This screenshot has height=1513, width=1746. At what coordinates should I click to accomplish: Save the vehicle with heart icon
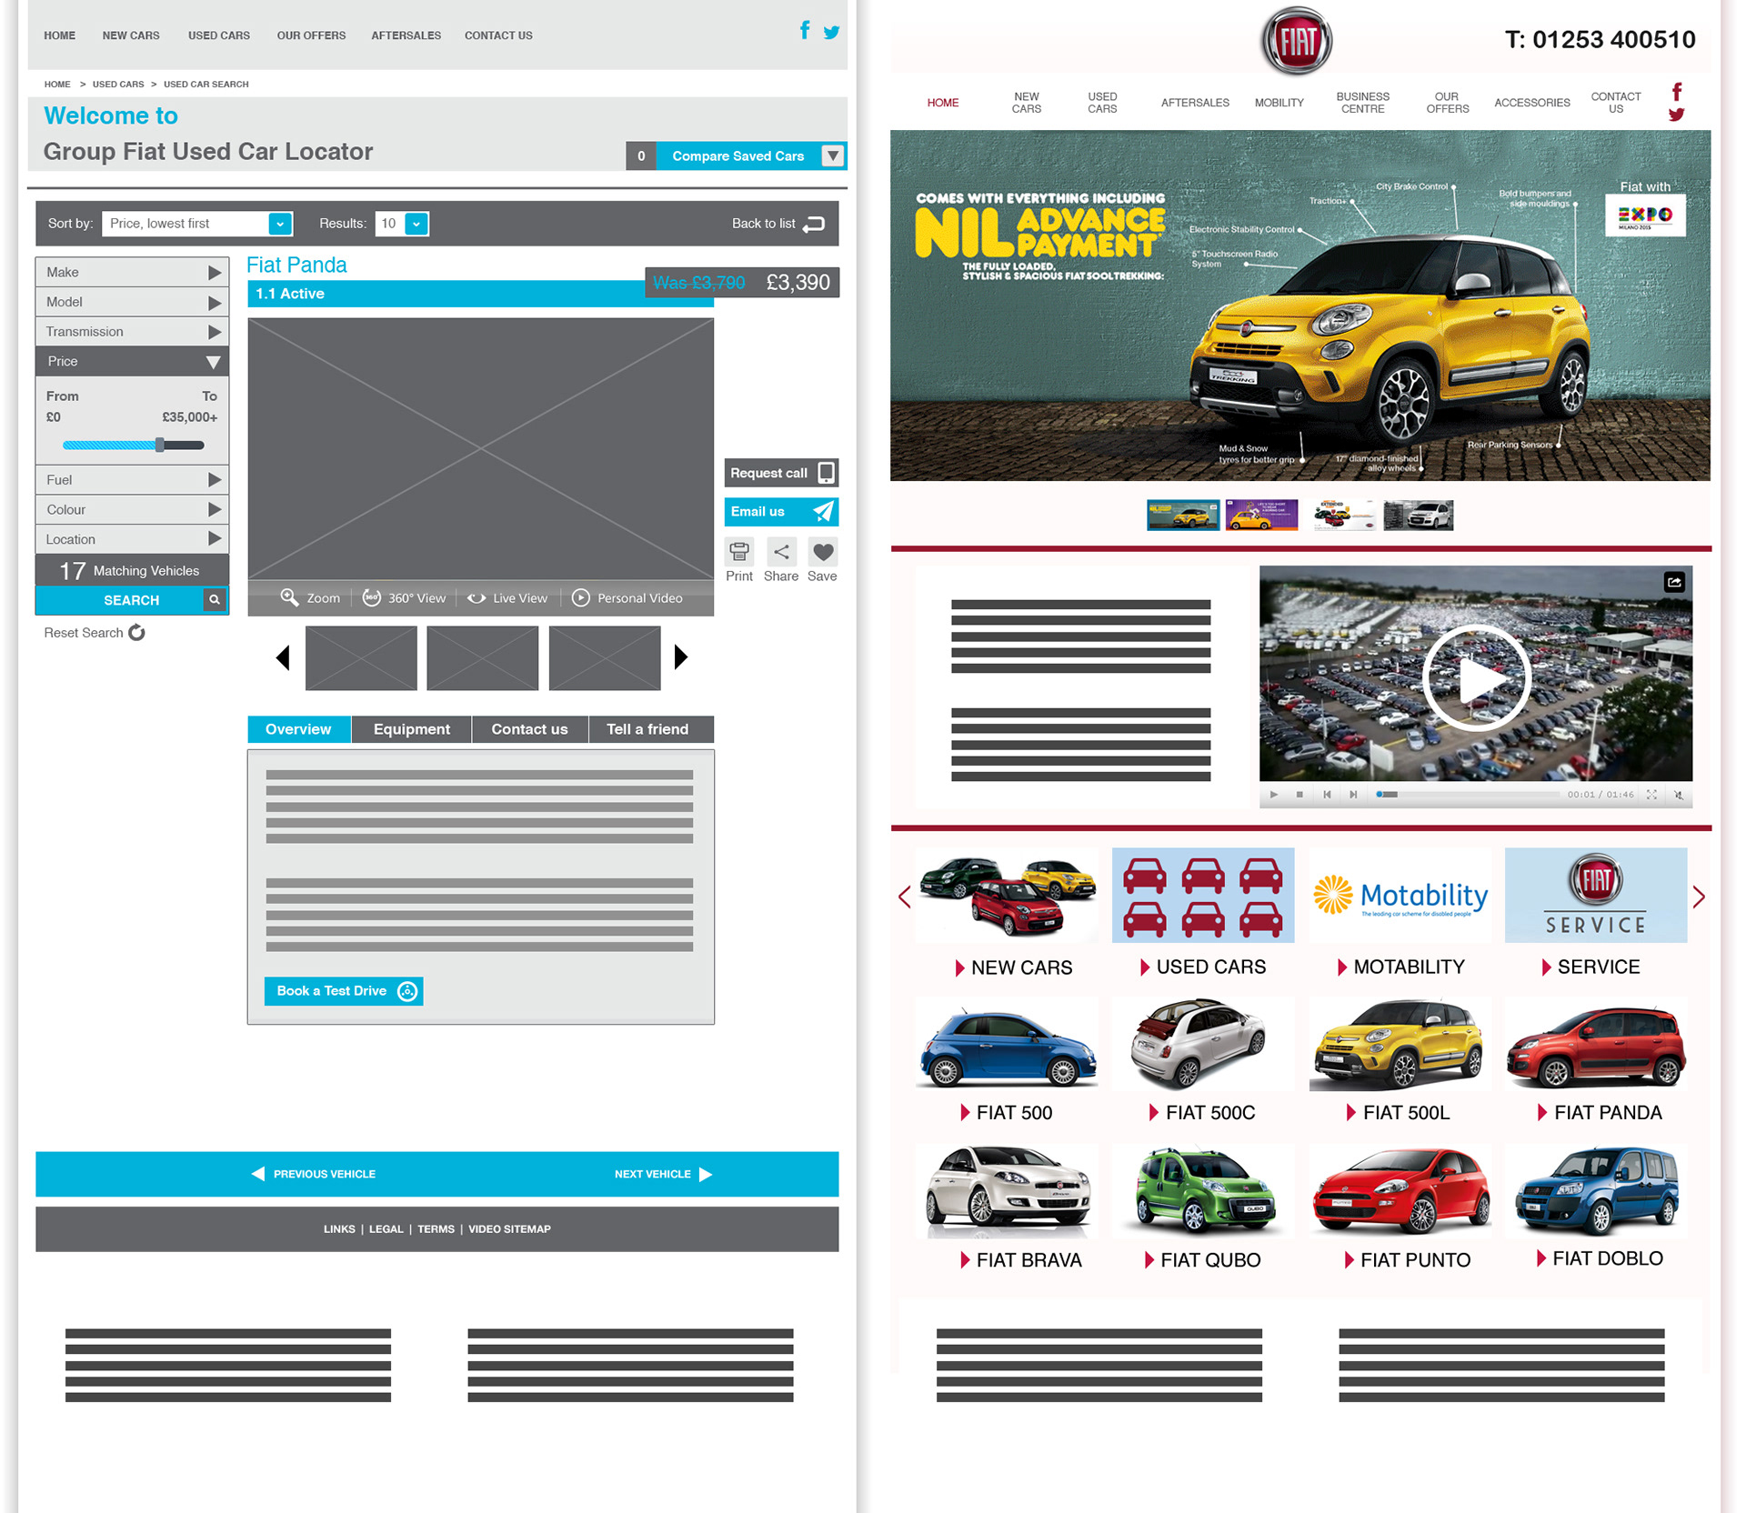tap(823, 552)
